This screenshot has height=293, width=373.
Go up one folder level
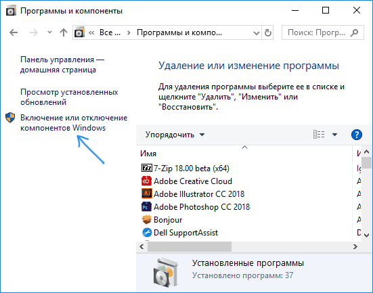coord(64,32)
